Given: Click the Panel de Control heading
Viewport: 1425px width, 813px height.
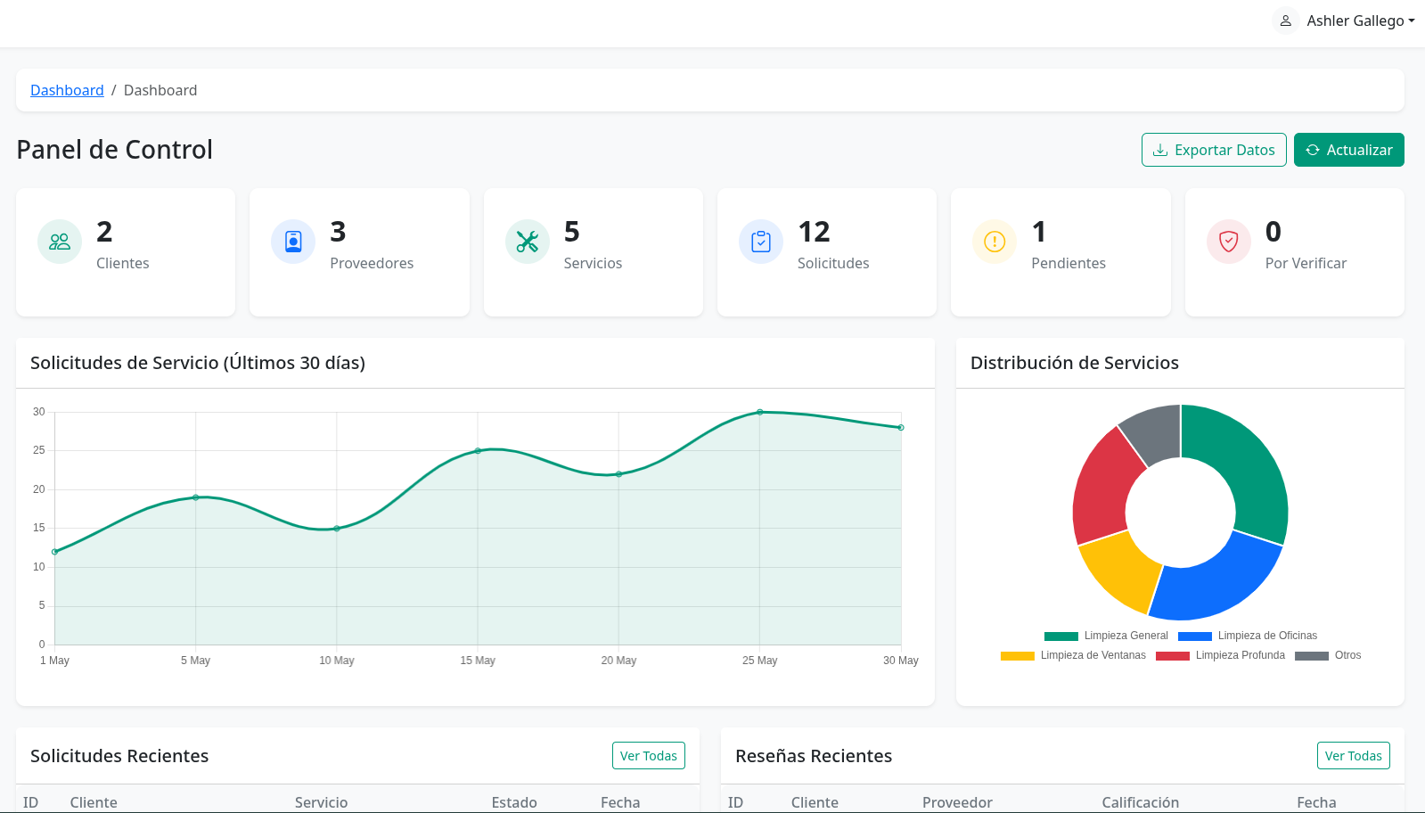Looking at the screenshot, I should (114, 150).
